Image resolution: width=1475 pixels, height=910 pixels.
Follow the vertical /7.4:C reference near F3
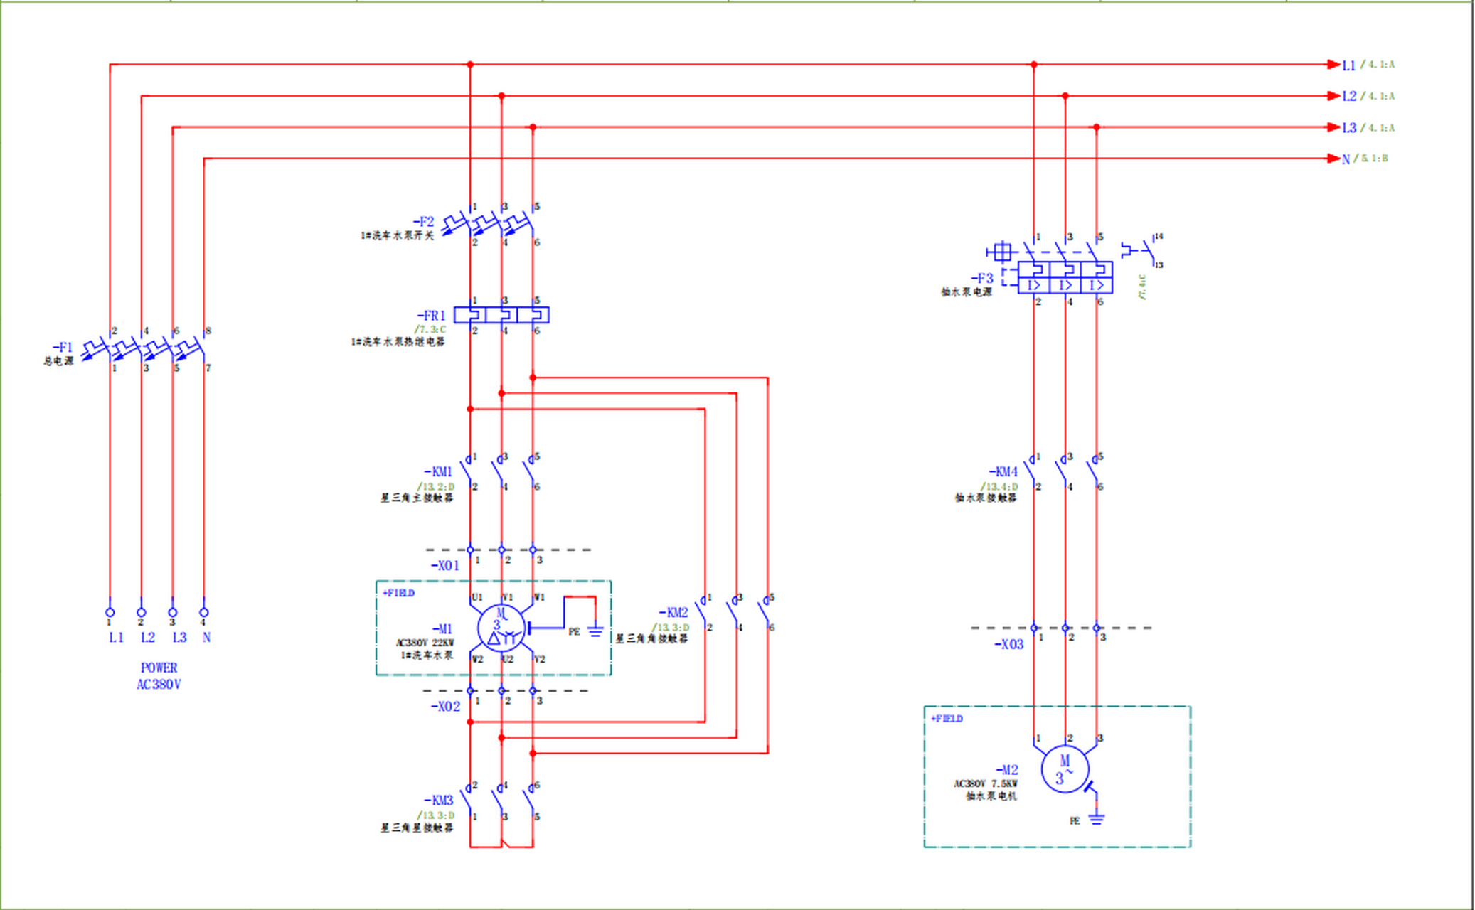(x=1142, y=287)
